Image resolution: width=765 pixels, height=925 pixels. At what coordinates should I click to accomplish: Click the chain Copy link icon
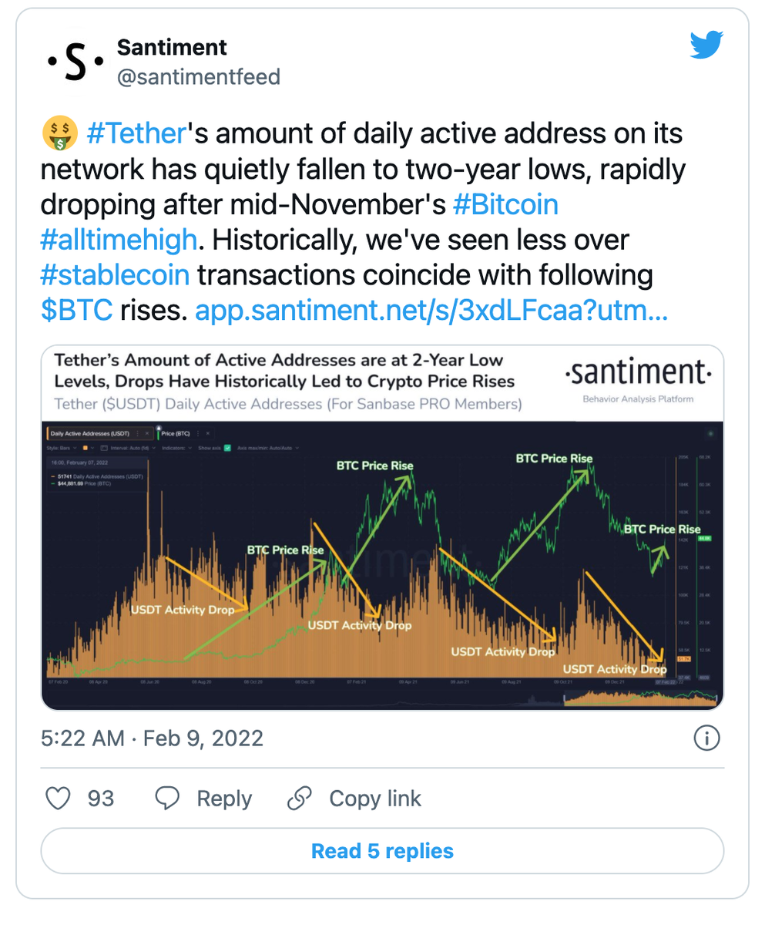click(299, 799)
